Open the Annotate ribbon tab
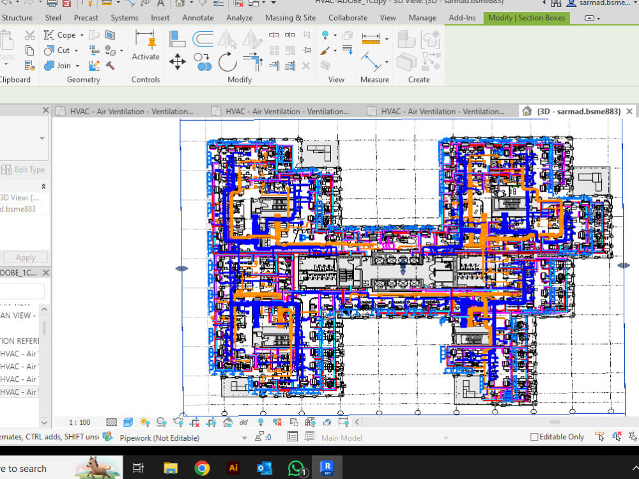This screenshot has width=639, height=479. (x=198, y=18)
